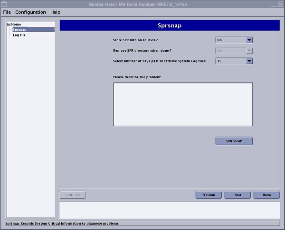Click the greyed-out Configure button
Viewport: 285px width, 230px height.
tap(72, 195)
